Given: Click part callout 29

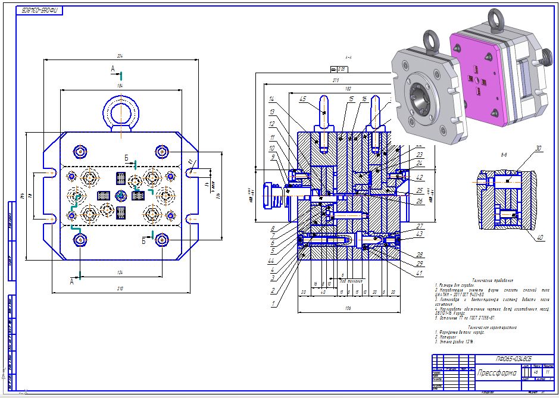Looking at the screenshot, I should [420, 264].
